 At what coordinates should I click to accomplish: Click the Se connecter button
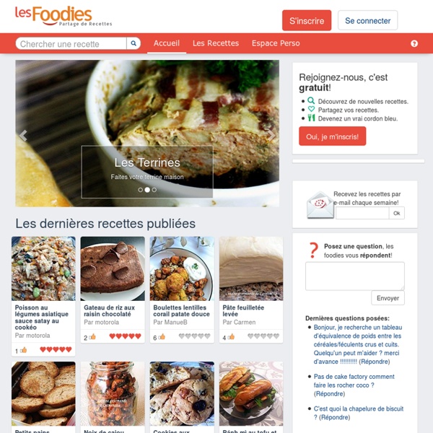click(x=367, y=20)
